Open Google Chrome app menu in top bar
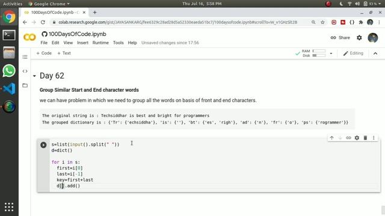The height and width of the screenshot is (216, 385). pyautogui.click(x=49, y=4)
